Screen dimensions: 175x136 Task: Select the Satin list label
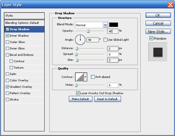tap(13, 74)
